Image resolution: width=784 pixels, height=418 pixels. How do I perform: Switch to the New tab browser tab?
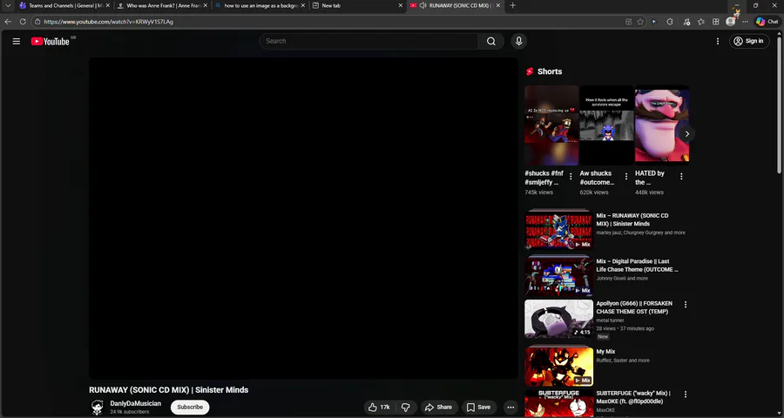click(357, 5)
